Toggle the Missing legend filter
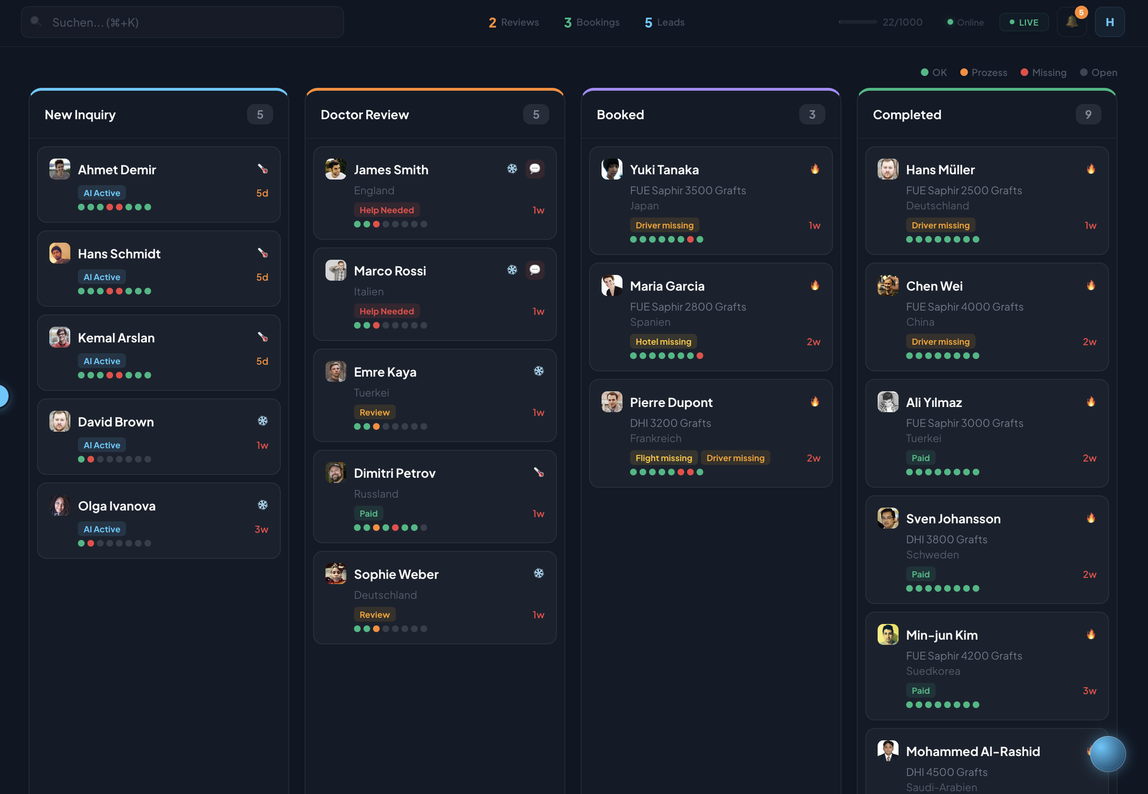Viewport: 1148px width, 794px height. 1043,72
